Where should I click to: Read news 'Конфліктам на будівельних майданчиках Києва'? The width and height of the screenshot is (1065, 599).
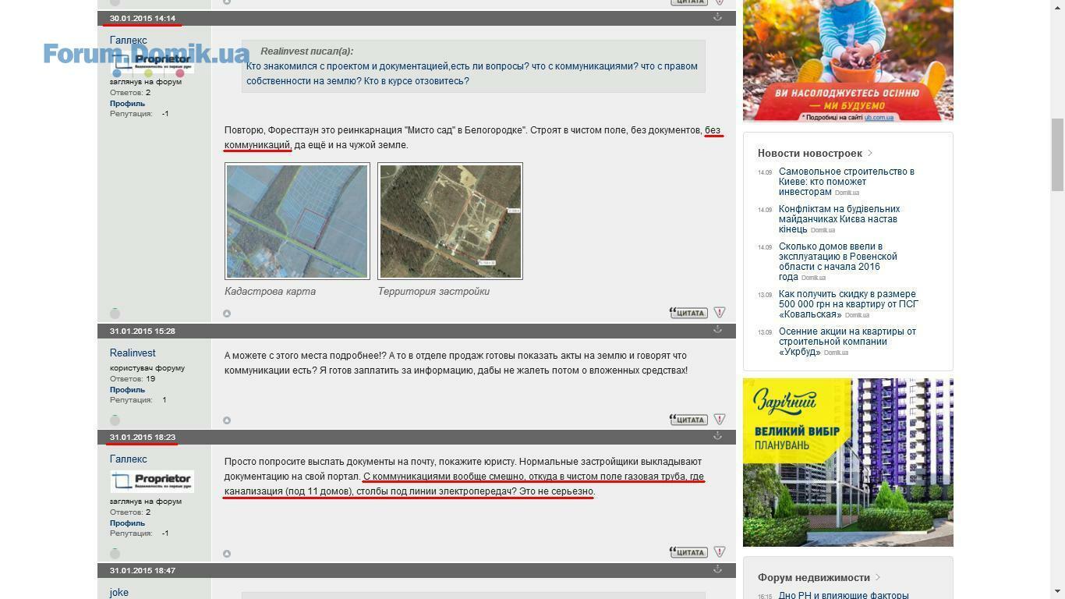839,219
